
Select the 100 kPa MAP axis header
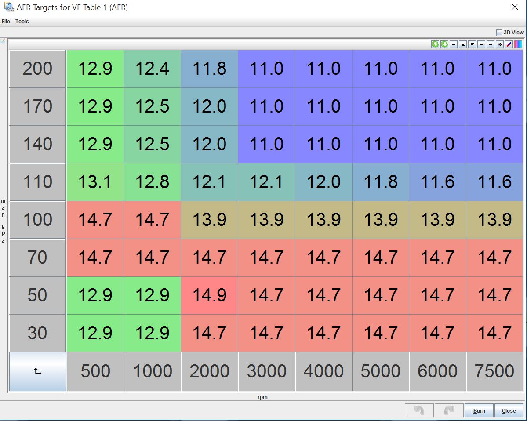pos(38,220)
